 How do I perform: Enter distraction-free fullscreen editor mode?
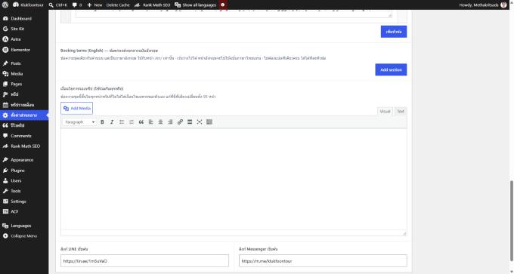coord(200,122)
